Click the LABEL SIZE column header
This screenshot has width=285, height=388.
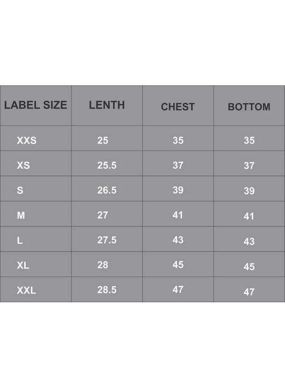point(35,105)
